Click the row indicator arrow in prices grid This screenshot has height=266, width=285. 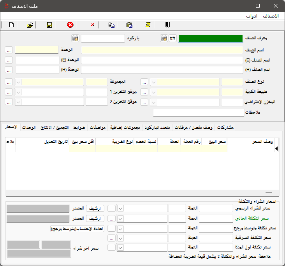[x=276, y=149]
